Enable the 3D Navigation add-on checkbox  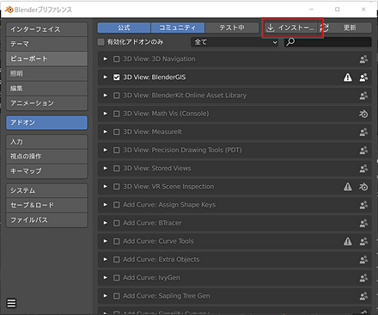pos(116,59)
